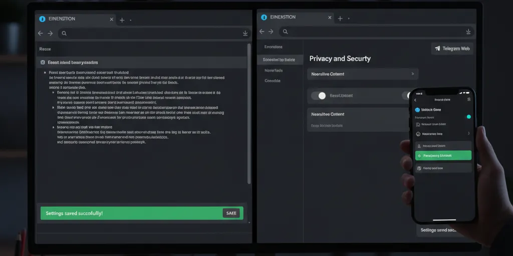
Task: Tap the gray button above the green phone button
Action: [x=443, y=146]
